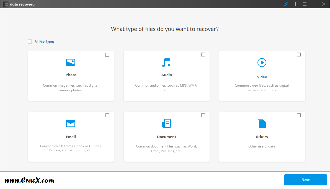The image size is (330, 189).
Task: Tick the Video checkbox
Action: (x=299, y=55)
